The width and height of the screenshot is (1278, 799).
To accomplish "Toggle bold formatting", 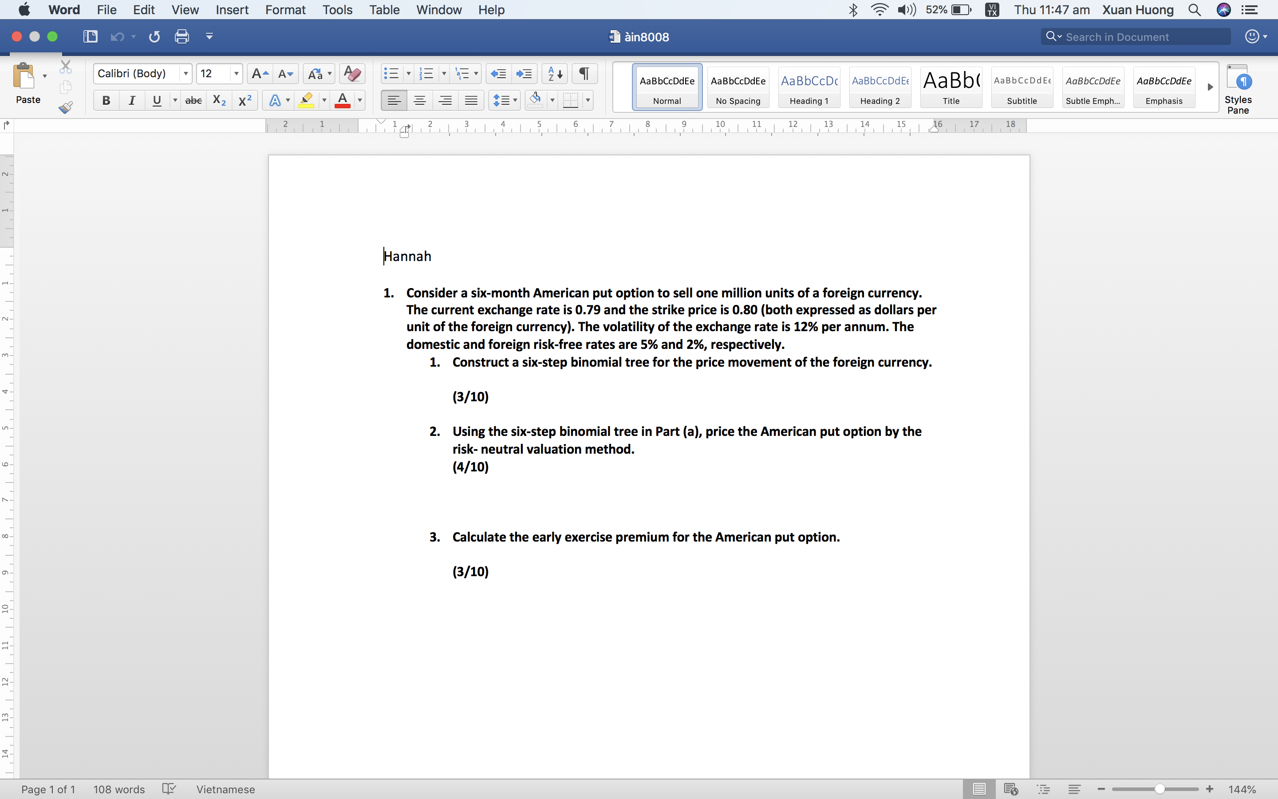I will pyautogui.click(x=106, y=100).
